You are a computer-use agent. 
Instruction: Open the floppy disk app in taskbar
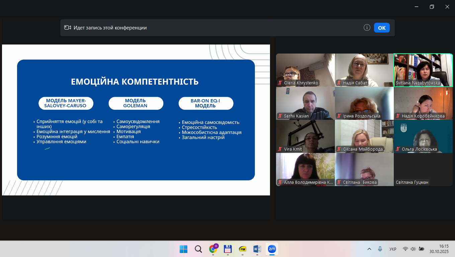(x=228, y=249)
